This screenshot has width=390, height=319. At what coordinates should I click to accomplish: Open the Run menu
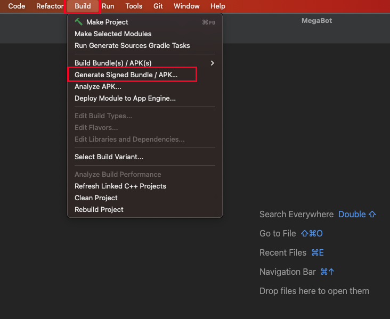coord(108,6)
